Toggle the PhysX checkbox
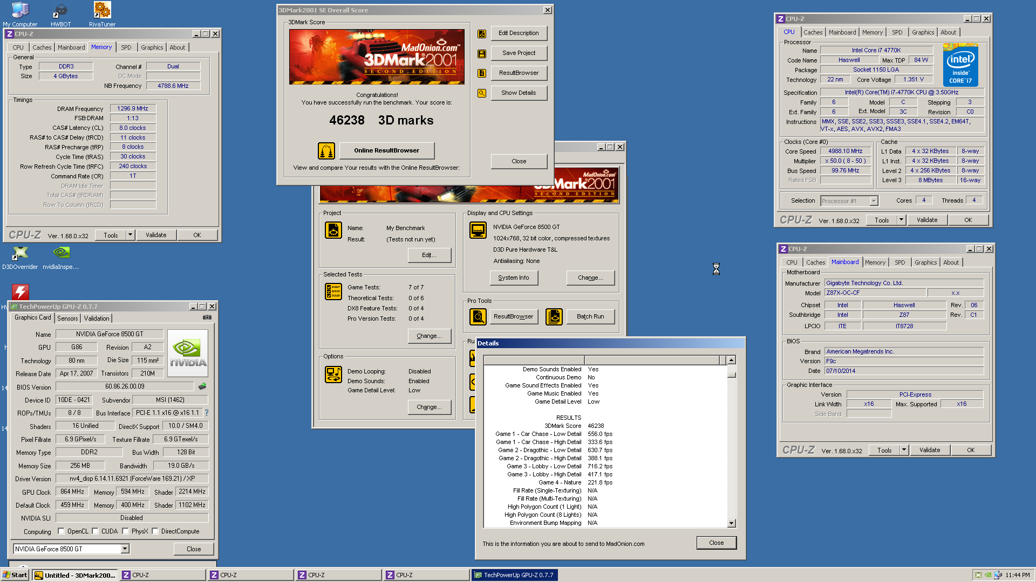The width and height of the screenshot is (1036, 582). (126, 531)
